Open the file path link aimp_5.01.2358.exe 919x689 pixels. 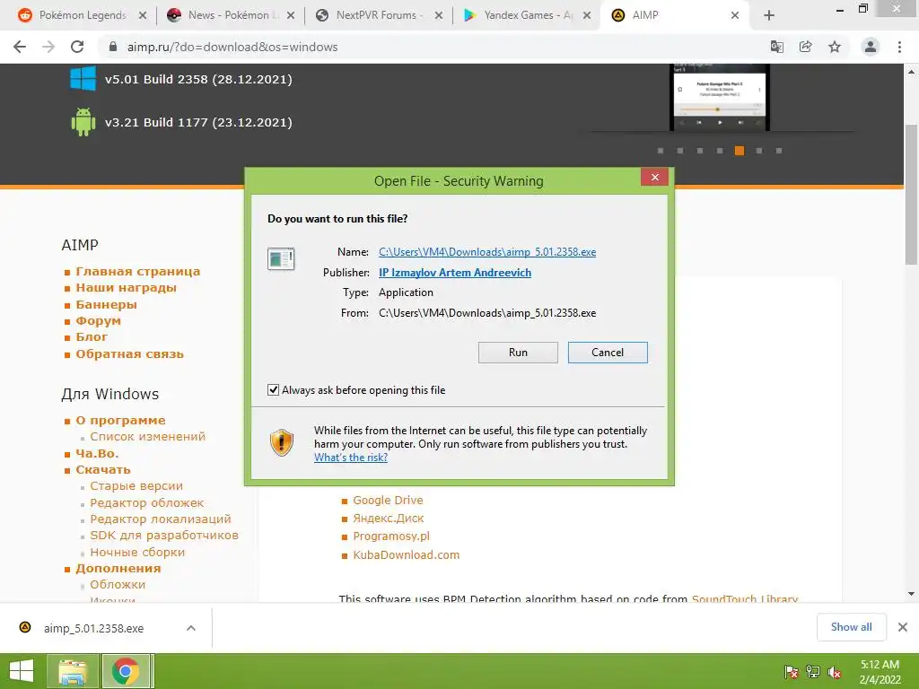487,252
